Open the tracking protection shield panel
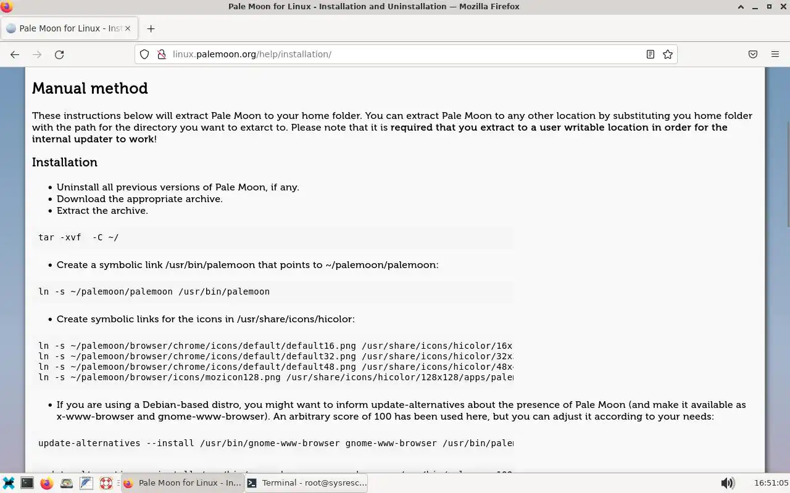790x493 pixels. [x=144, y=54]
